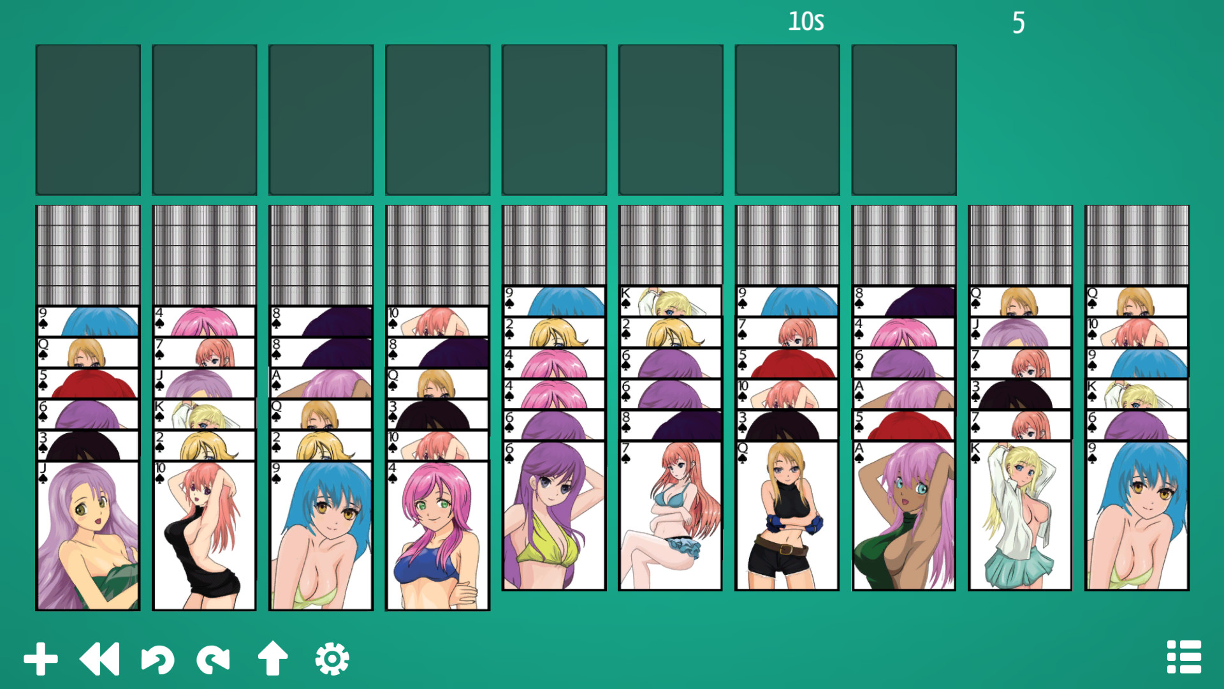Click the rewind double-arrow icon
Image resolution: width=1224 pixels, height=689 pixels.
pyautogui.click(x=99, y=659)
